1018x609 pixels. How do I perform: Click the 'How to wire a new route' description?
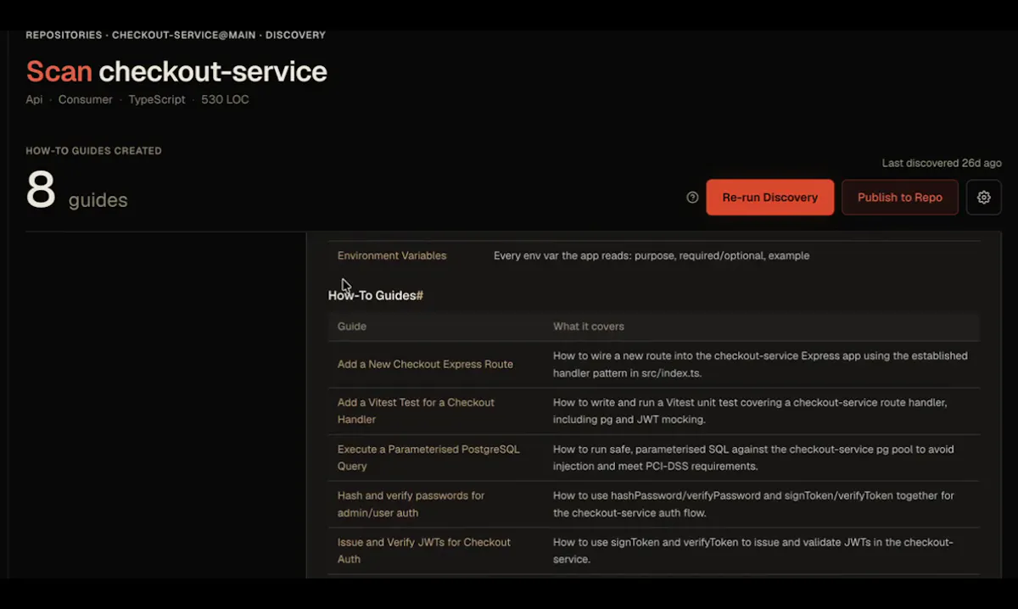click(760, 365)
